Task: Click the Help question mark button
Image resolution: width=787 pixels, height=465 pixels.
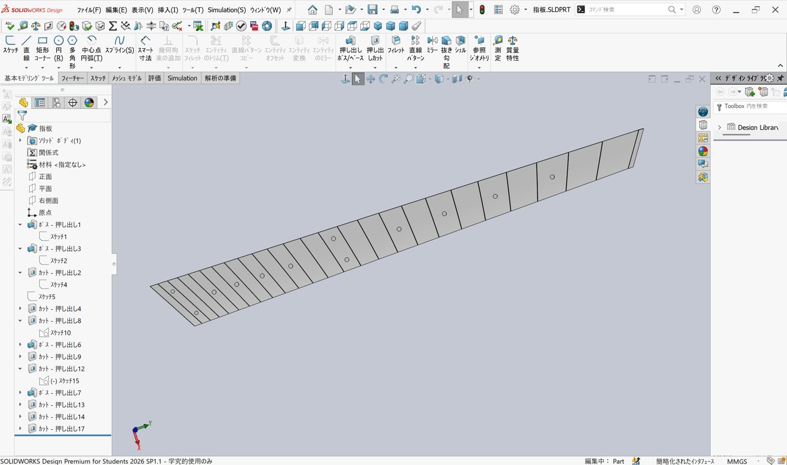Action: (716, 10)
